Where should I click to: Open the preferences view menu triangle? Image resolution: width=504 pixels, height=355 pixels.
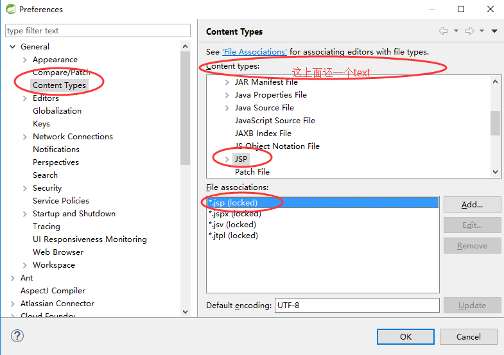click(x=494, y=31)
